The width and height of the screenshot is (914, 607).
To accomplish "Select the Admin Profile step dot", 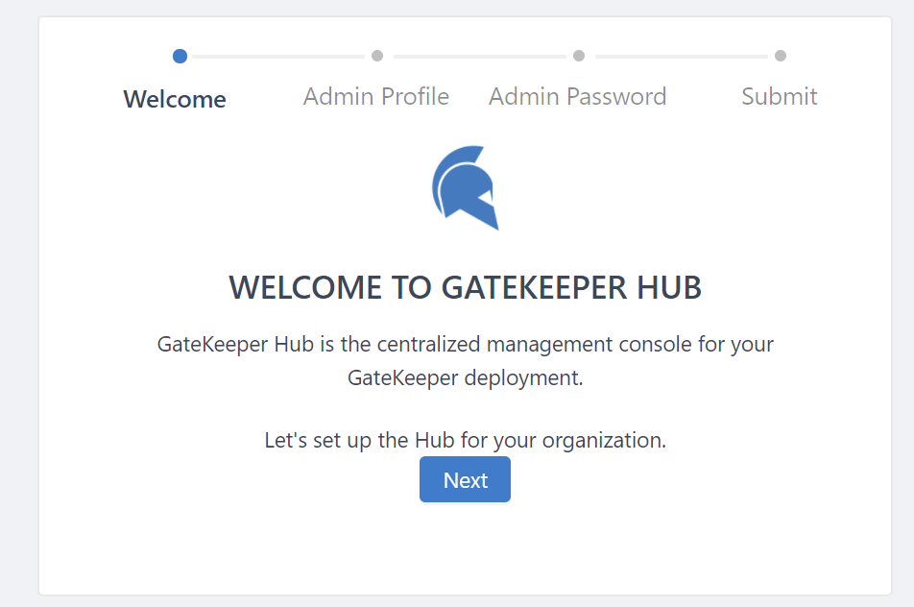I will coord(377,56).
